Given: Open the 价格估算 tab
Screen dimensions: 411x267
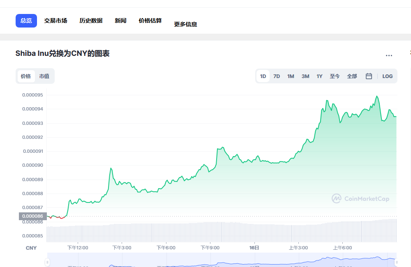Looking at the screenshot, I should coord(150,21).
